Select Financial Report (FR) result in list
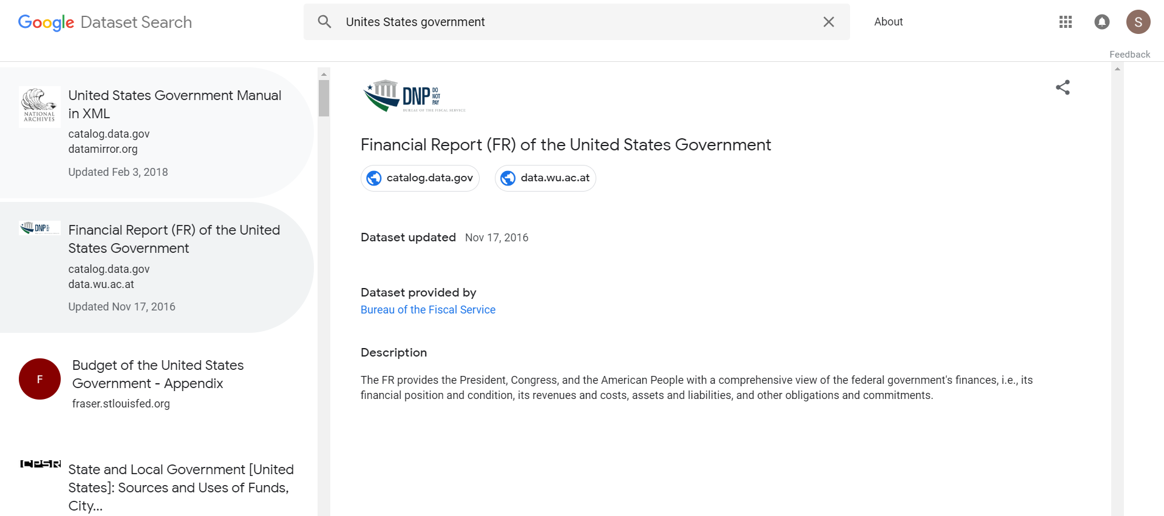 (174, 239)
